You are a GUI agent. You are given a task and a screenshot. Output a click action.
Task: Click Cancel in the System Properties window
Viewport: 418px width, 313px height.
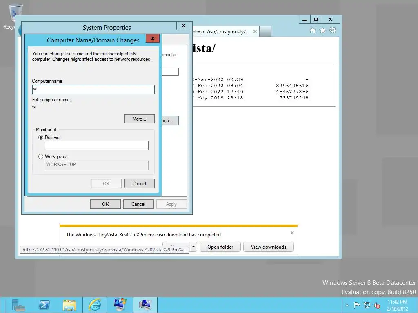click(x=138, y=204)
